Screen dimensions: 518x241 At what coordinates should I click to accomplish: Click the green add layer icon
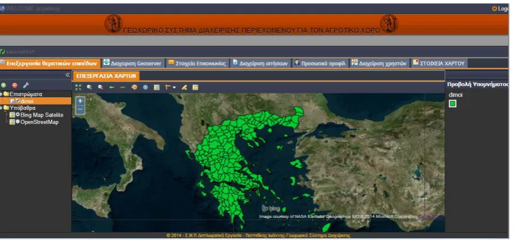click(3, 85)
